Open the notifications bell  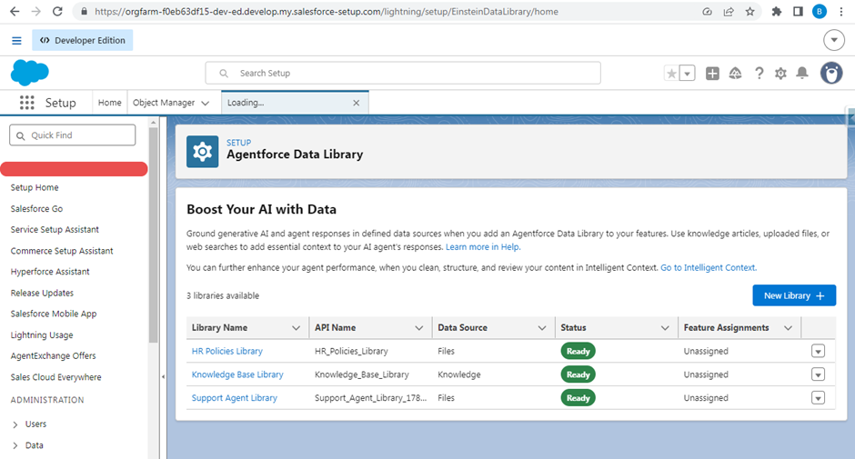tap(802, 73)
